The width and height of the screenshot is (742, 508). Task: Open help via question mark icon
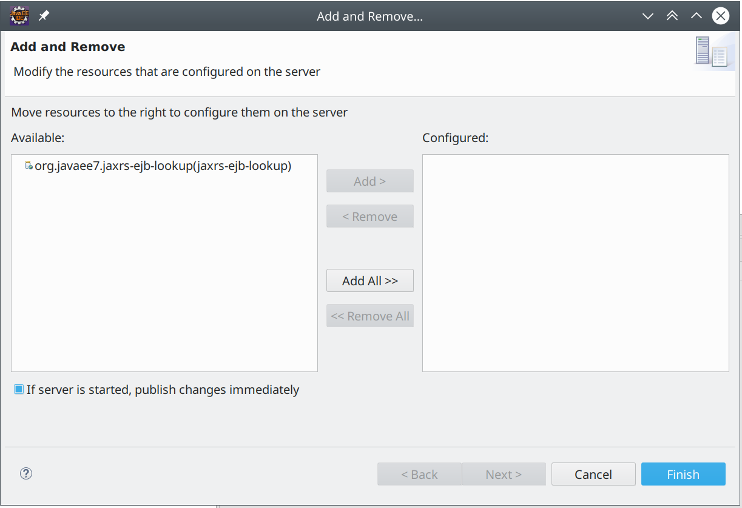[26, 473]
